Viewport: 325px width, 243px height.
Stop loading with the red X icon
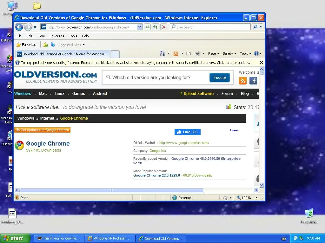click(x=164, y=27)
